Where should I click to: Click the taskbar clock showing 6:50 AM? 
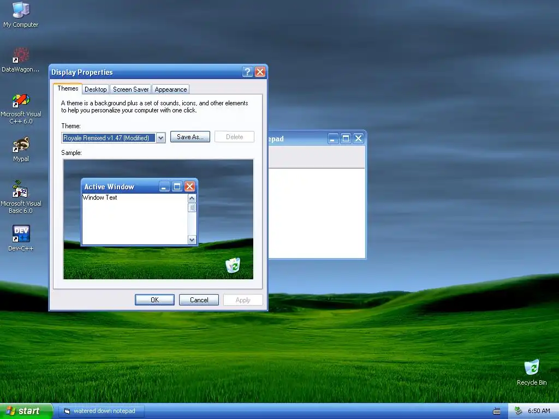tap(539, 411)
